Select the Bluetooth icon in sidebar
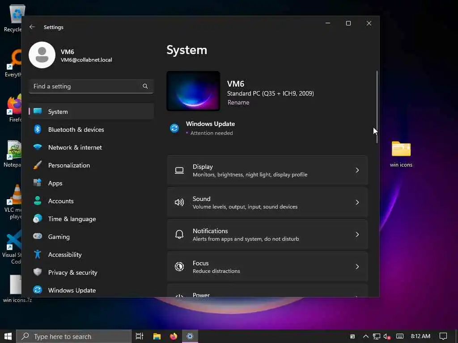Screen dimensions: 458x343 (38, 129)
